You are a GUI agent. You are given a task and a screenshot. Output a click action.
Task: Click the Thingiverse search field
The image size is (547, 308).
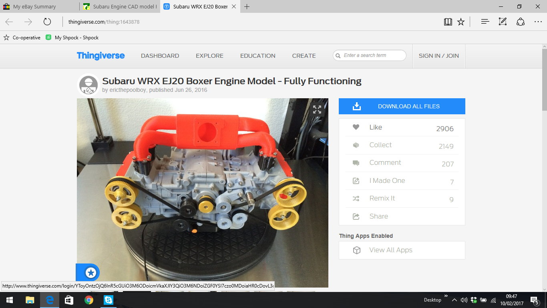coord(370,55)
